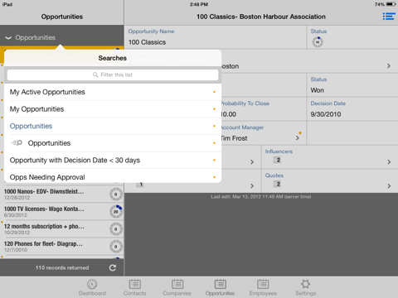Select Opps Needing Approval search

tap(113, 176)
